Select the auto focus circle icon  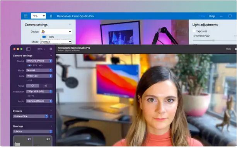click(32, 86)
